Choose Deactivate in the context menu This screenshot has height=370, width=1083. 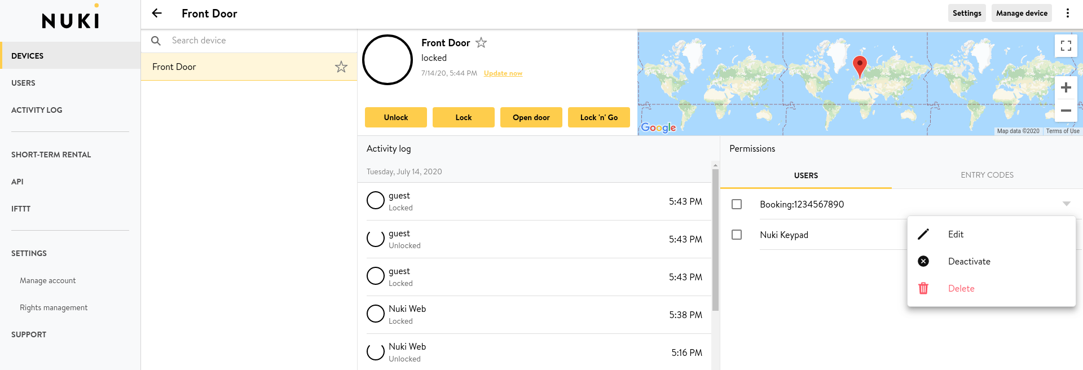coord(991,261)
